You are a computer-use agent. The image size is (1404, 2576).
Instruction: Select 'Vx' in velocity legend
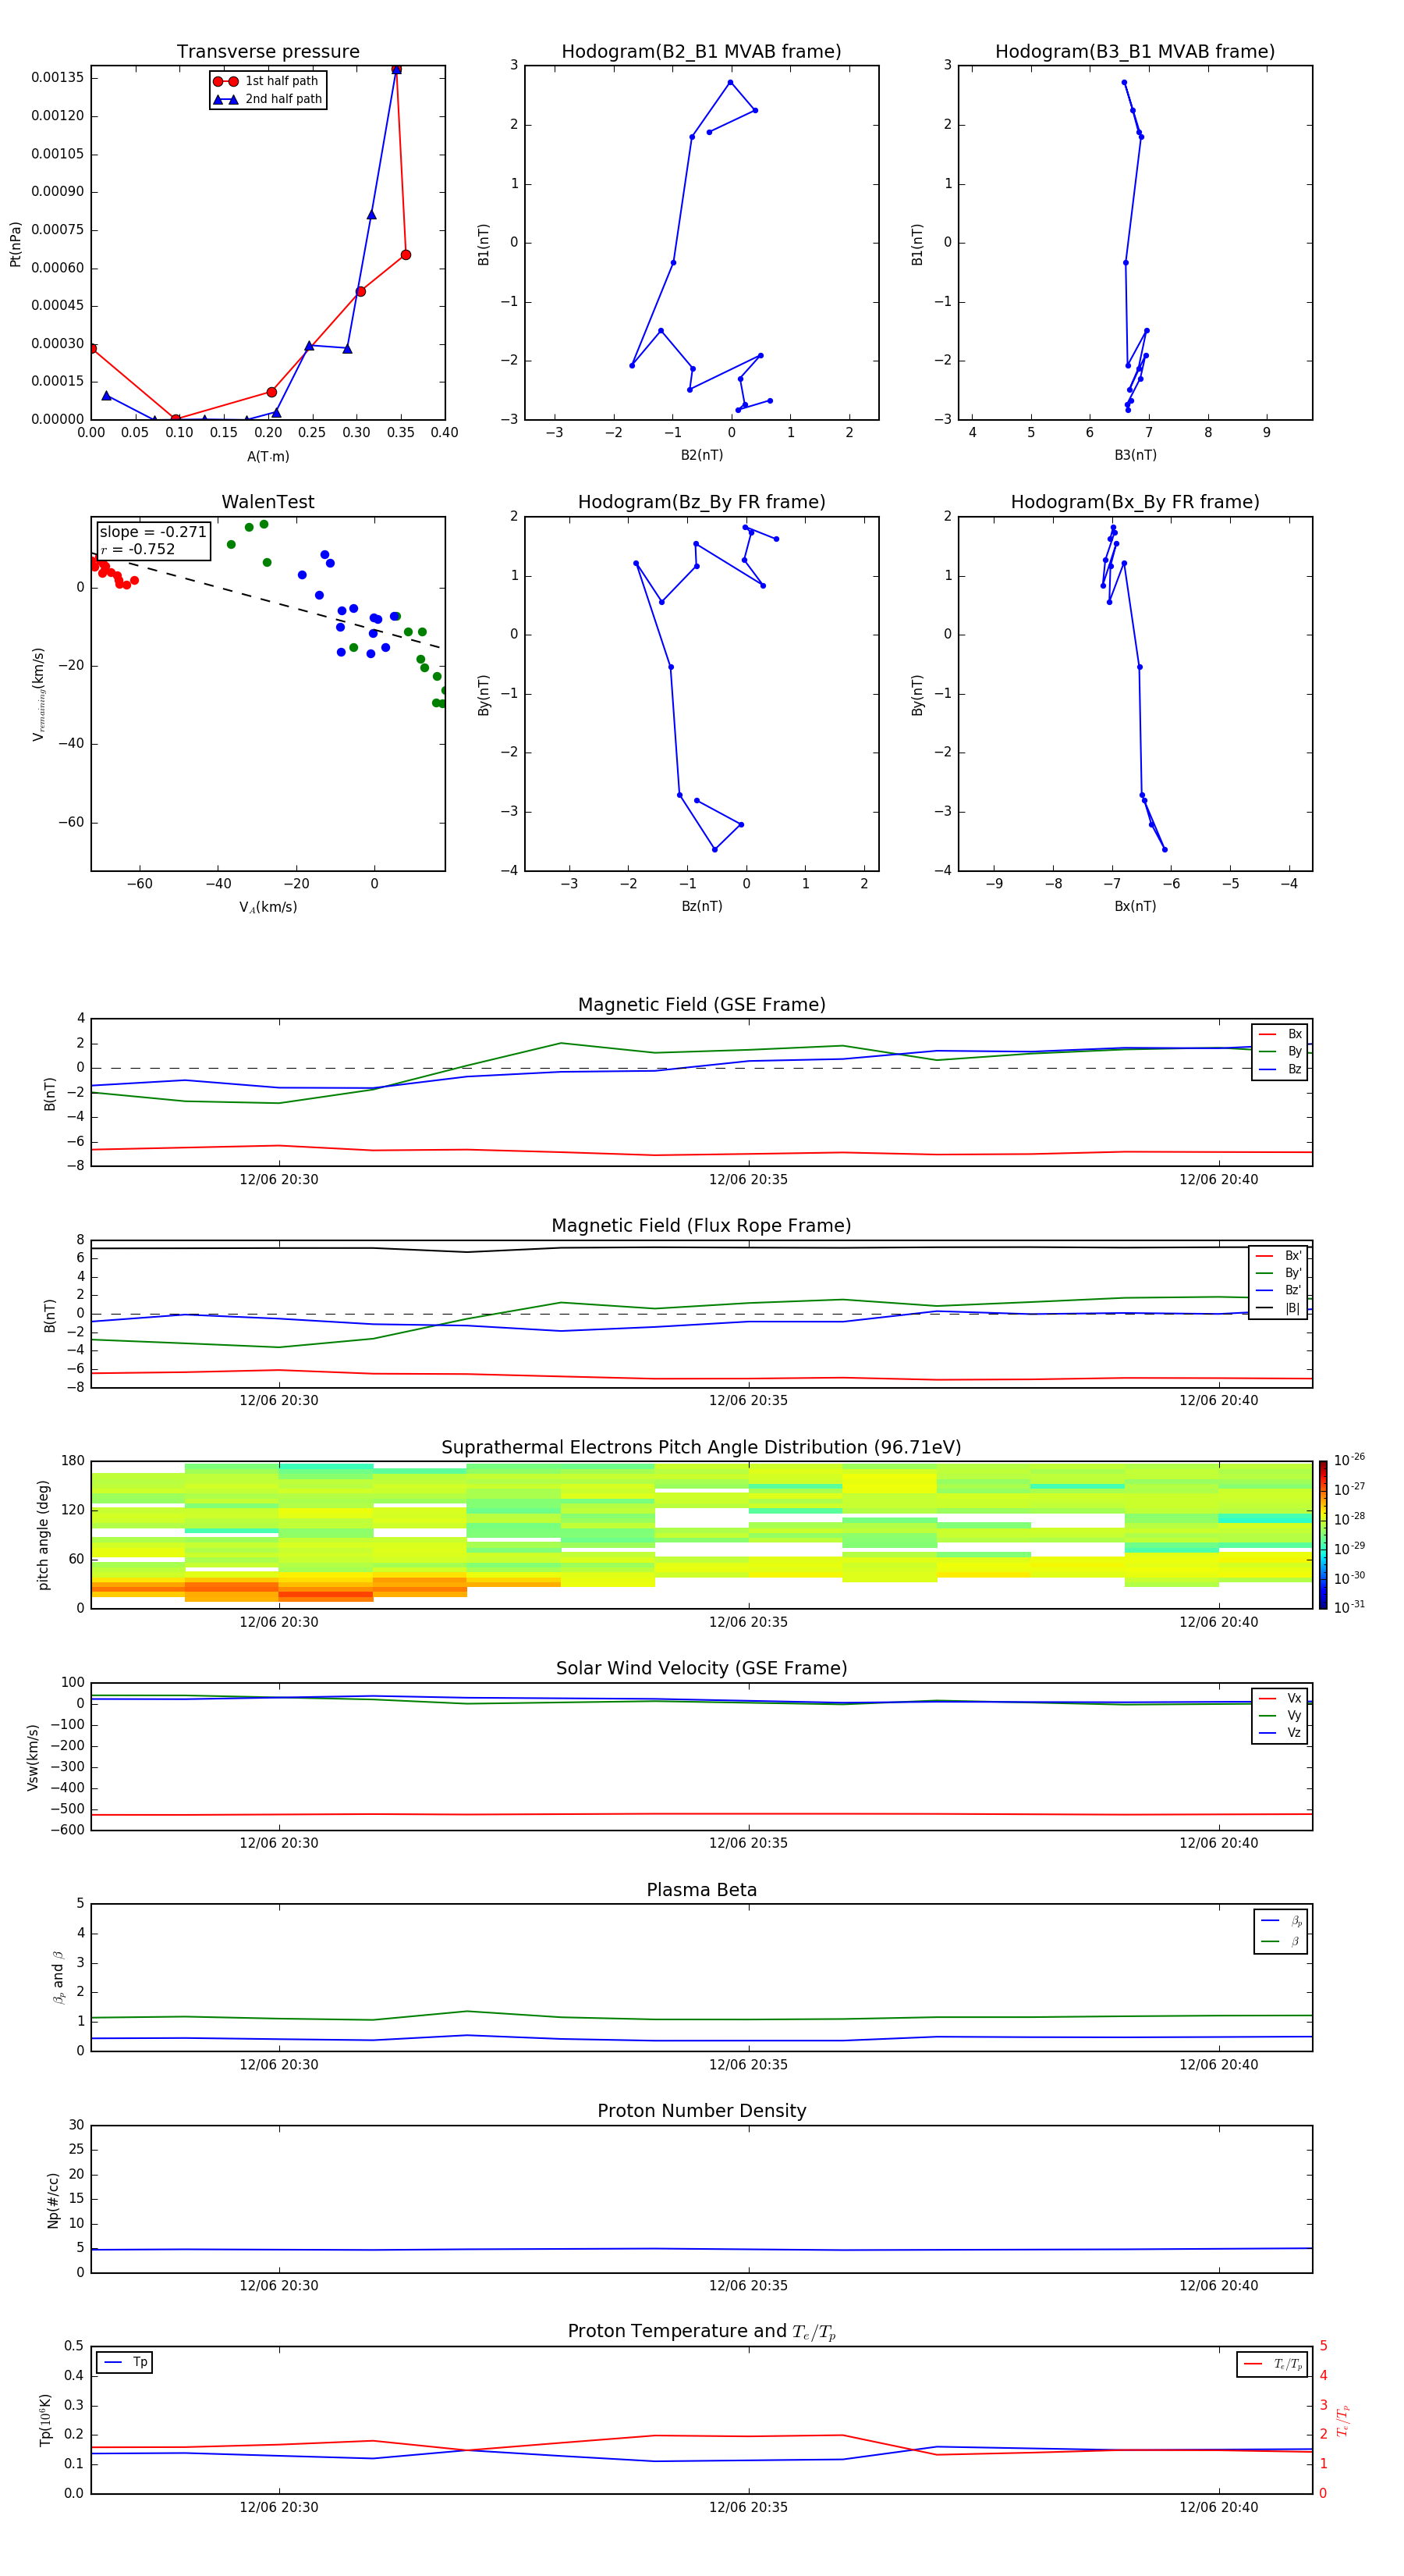coord(1280,1698)
